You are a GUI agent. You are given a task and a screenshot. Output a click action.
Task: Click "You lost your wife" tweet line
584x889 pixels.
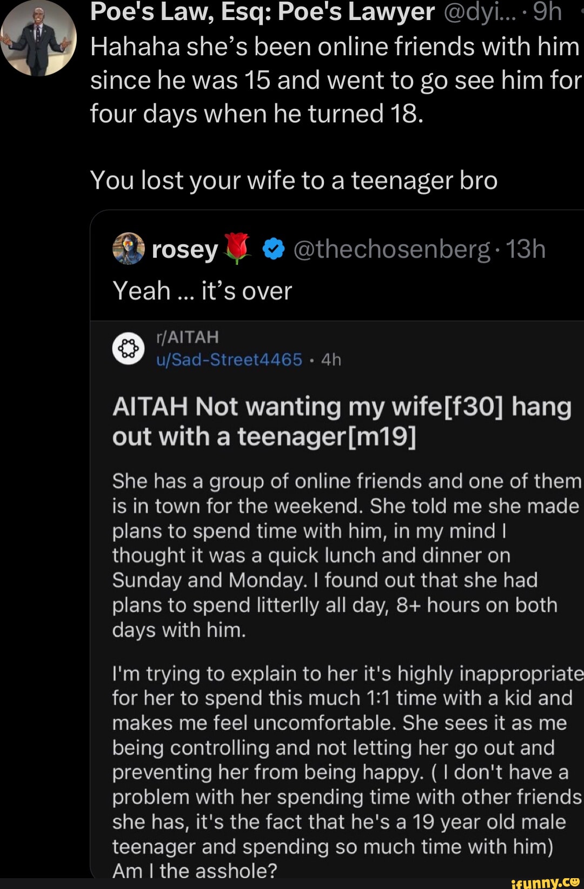pos(294,180)
